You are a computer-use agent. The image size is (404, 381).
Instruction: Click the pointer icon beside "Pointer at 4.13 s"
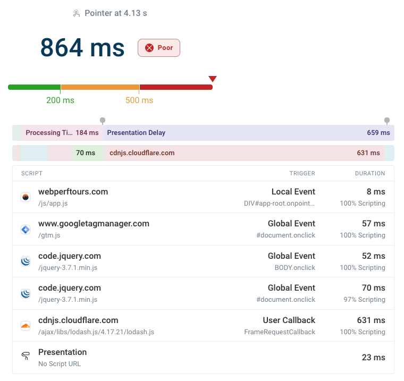tap(77, 13)
